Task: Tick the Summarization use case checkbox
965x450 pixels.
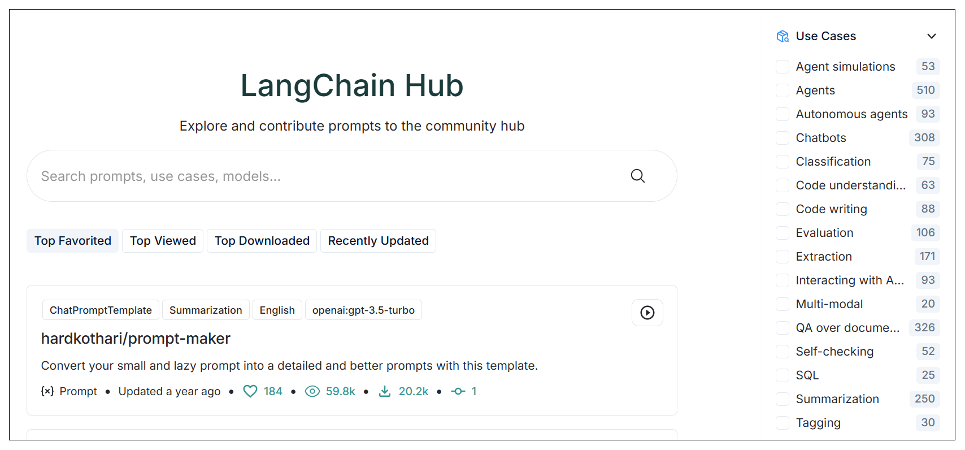Action: pos(783,399)
